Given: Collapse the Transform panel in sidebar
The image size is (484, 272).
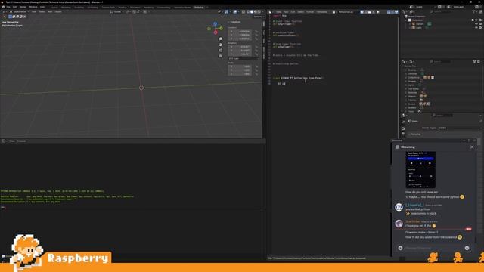Looking at the screenshot, I should [x=234, y=22].
